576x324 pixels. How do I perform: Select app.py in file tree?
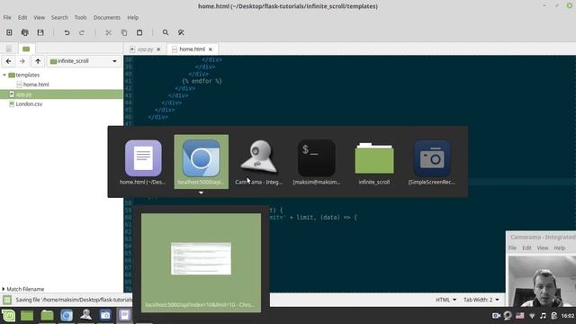point(23,94)
